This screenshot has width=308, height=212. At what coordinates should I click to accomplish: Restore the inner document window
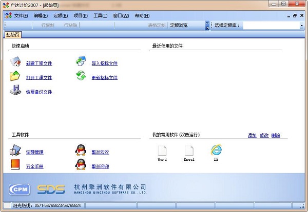point(295,16)
